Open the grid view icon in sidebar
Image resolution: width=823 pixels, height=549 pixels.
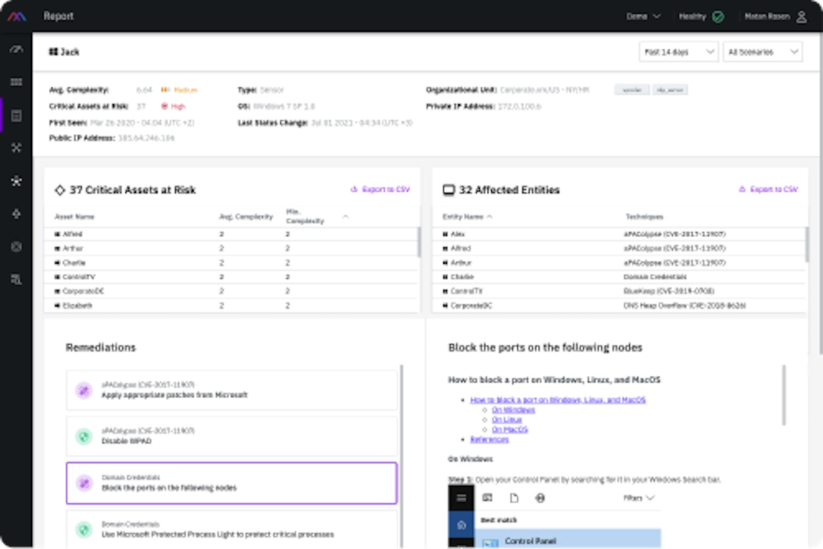pos(16,82)
